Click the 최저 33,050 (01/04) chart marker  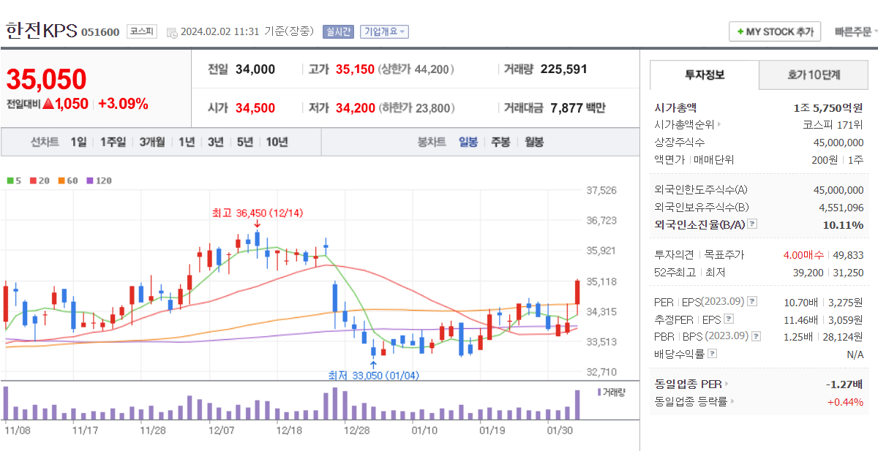point(374,374)
